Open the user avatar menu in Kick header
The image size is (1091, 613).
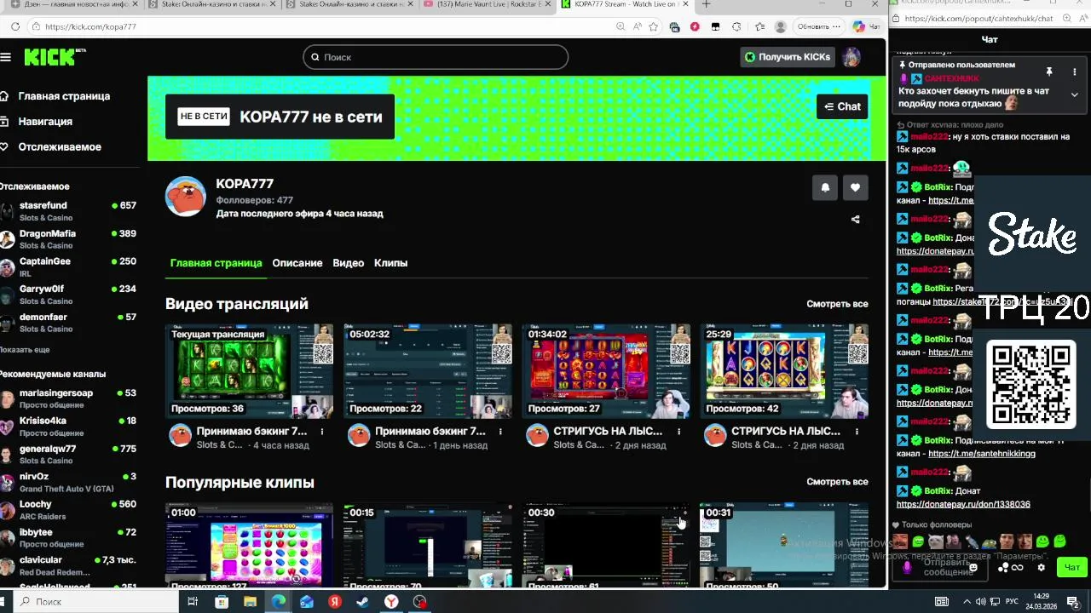pos(851,57)
